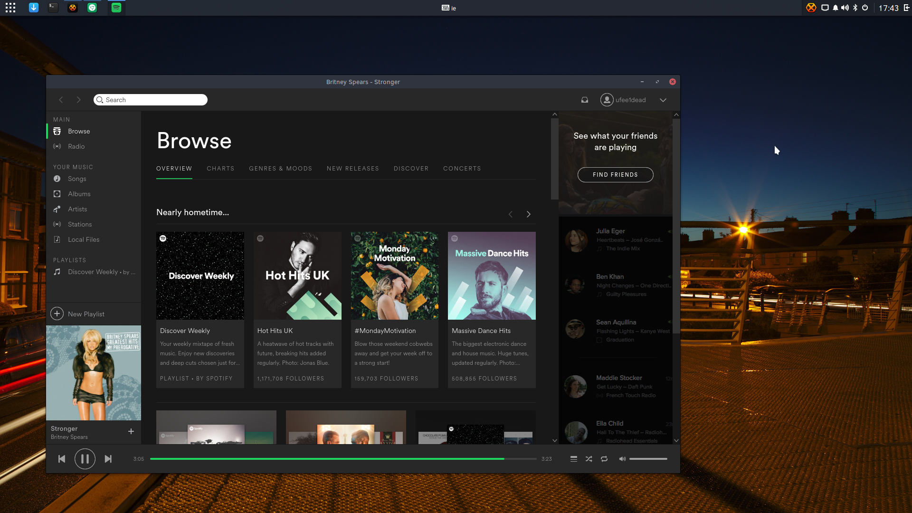Open the notifications inbox icon
This screenshot has width=912, height=513.
click(x=585, y=100)
